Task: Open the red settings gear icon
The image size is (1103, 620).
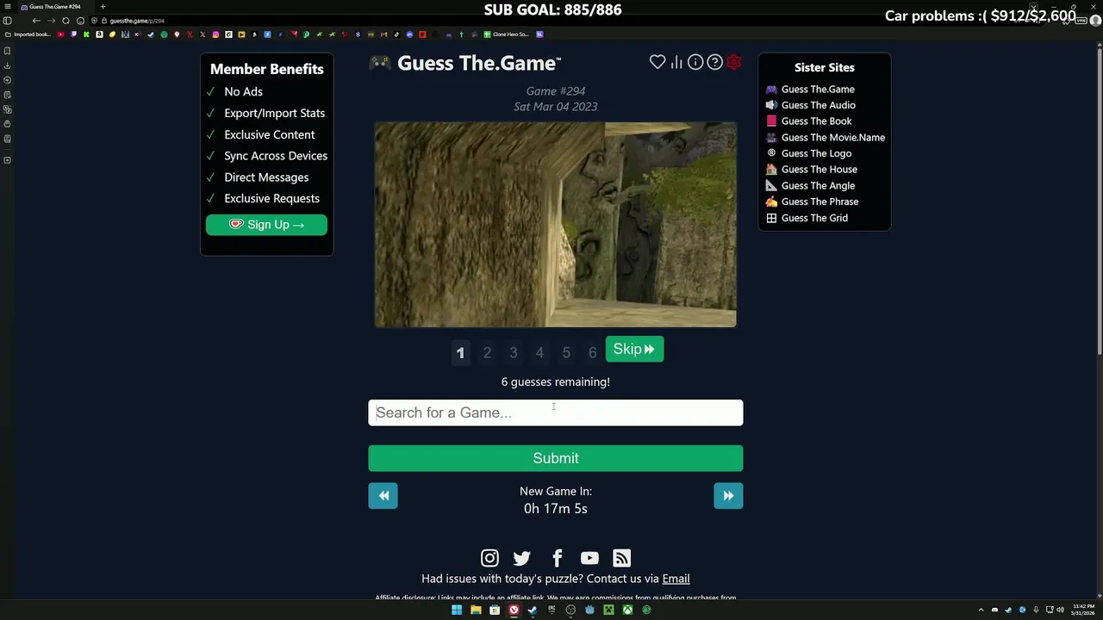Action: pyautogui.click(x=733, y=62)
